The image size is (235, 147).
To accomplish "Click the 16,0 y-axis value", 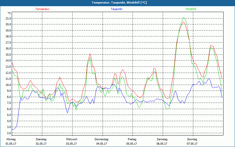I will pos(8,49).
